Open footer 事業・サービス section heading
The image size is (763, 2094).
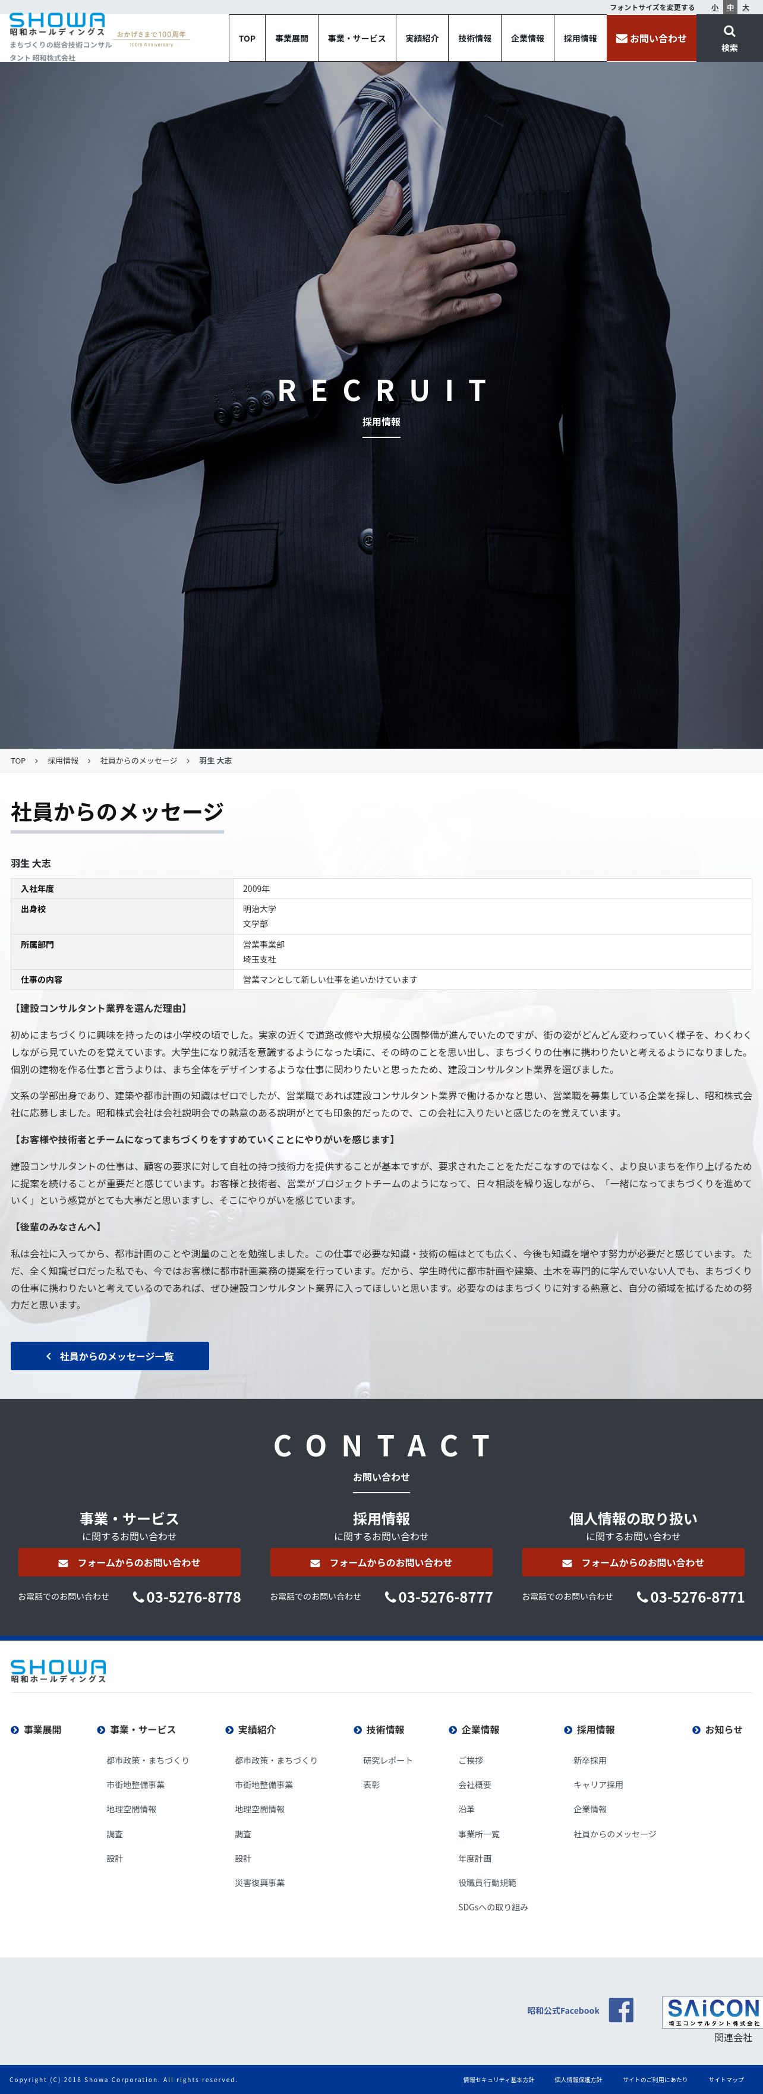137,1730
